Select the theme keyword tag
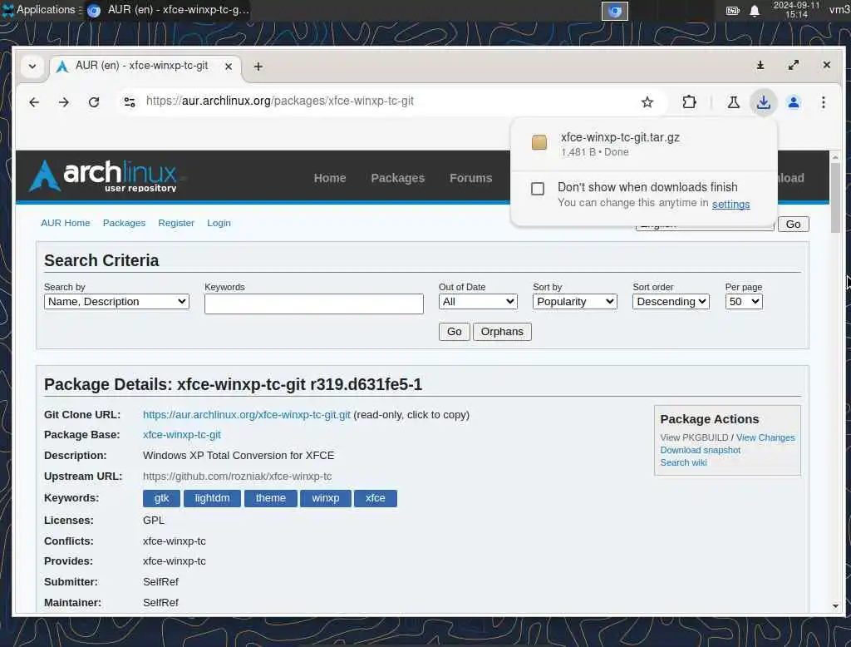Viewport: 851px width, 647px height. click(x=271, y=498)
